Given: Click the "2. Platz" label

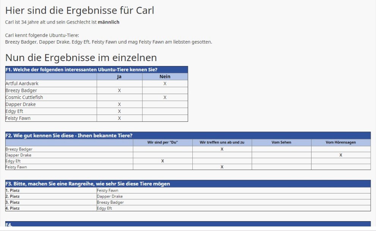Looking at the screenshot, I should (x=13, y=196).
